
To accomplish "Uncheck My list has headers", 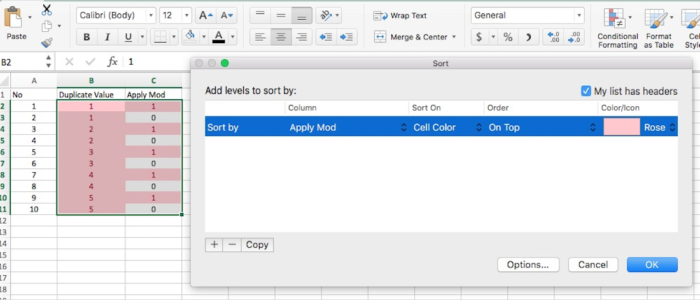I will point(586,91).
